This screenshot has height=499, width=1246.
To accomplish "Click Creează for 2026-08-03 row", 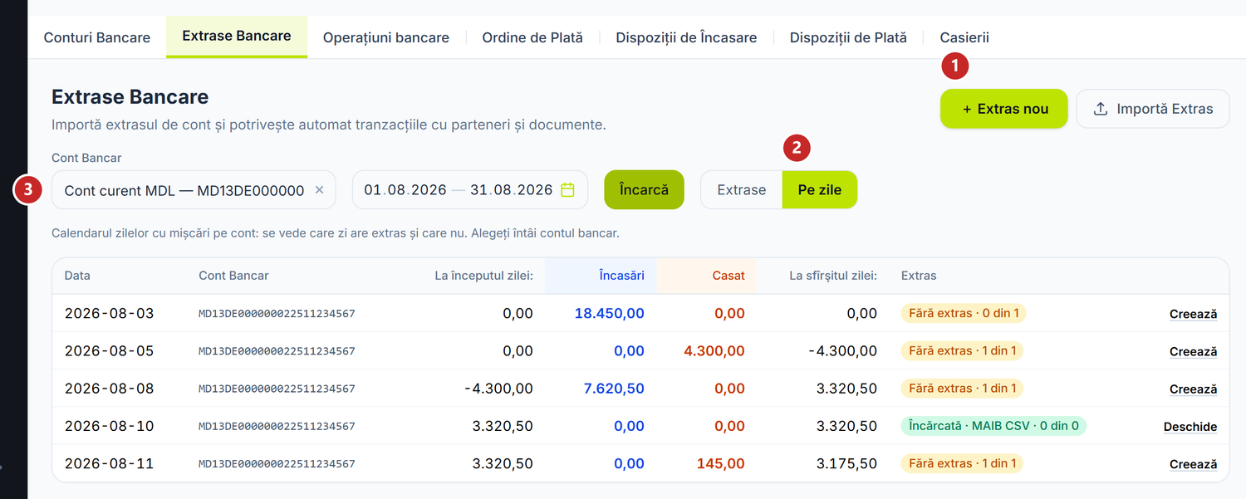I will click(1193, 314).
